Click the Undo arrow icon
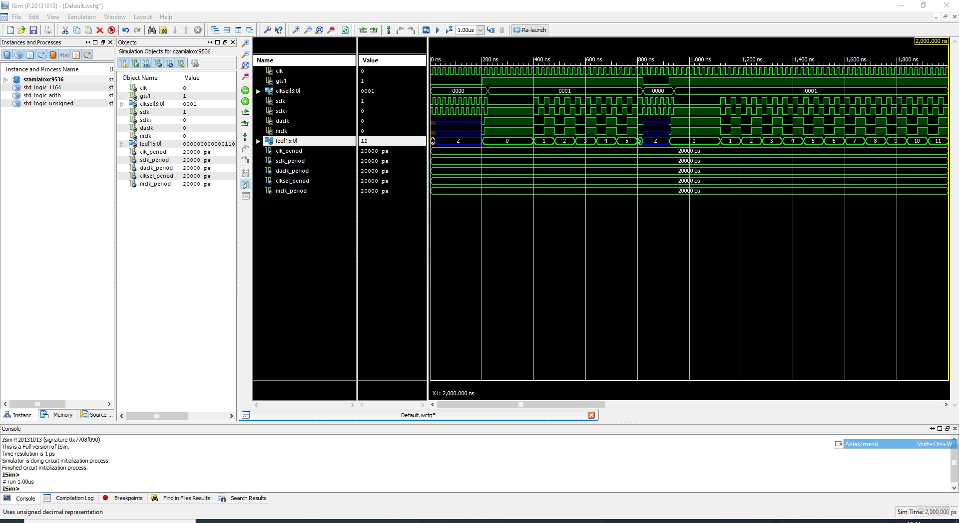Screen dimensions: 959x523 [x=125, y=30]
